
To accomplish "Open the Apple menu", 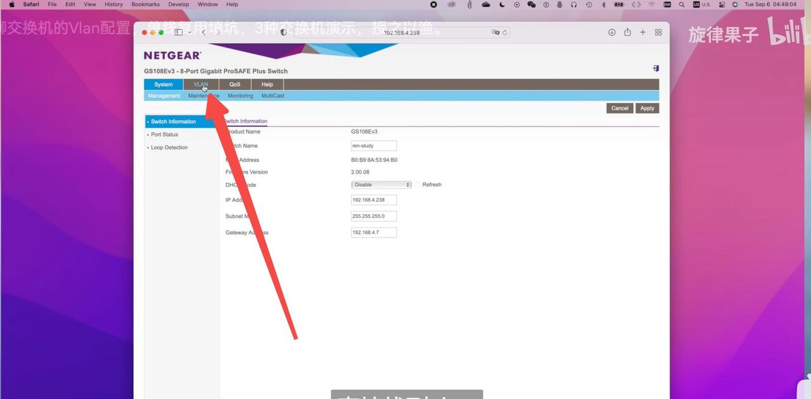I will (11, 4).
